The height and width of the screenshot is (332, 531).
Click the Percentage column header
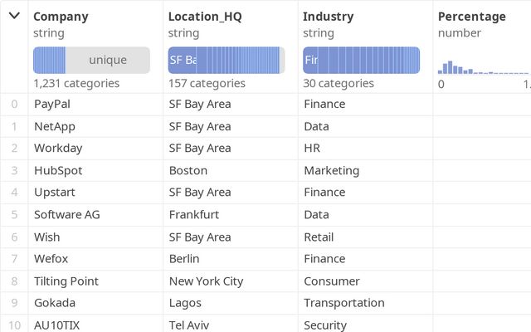click(x=471, y=17)
